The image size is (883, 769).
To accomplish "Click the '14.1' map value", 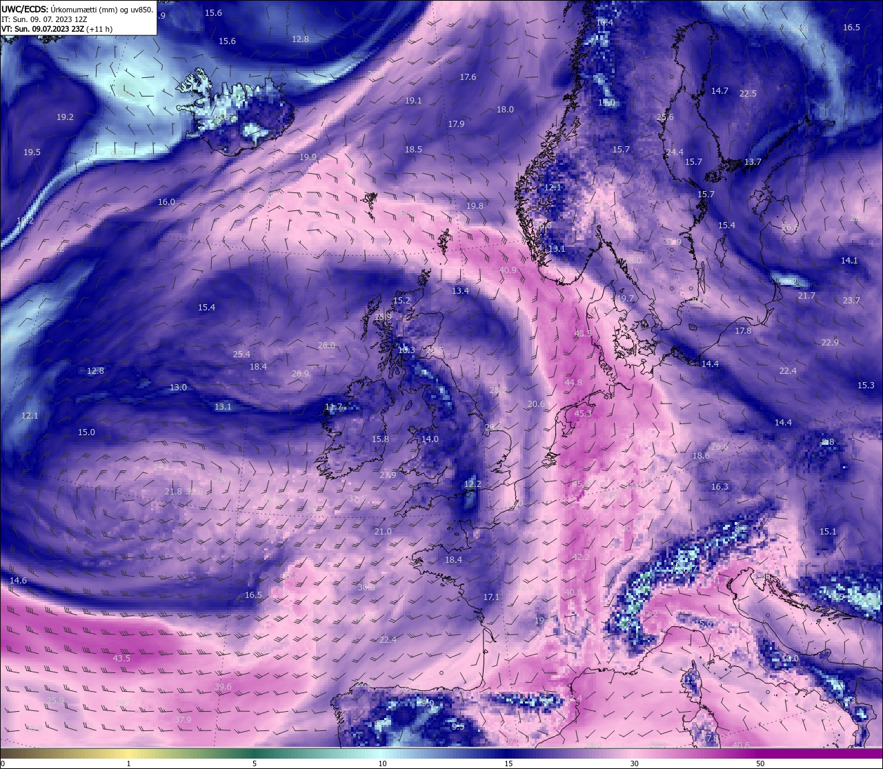I will click(x=849, y=261).
